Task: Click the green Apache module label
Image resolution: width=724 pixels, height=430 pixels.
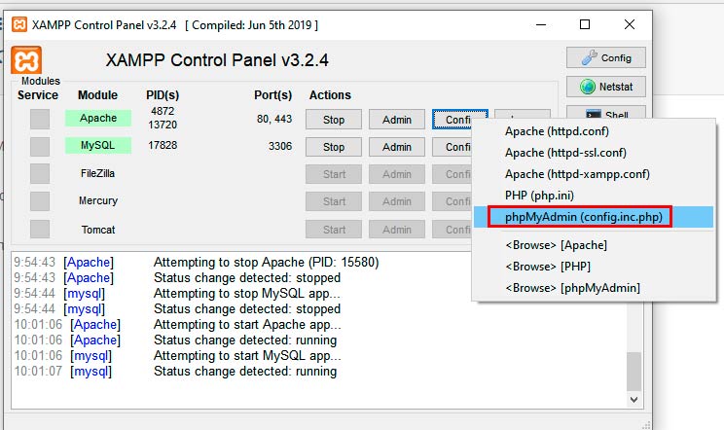Action: pyautogui.click(x=98, y=118)
